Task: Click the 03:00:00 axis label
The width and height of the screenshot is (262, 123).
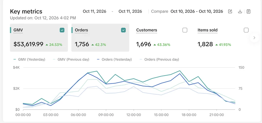Action: [x=51, y=115]
